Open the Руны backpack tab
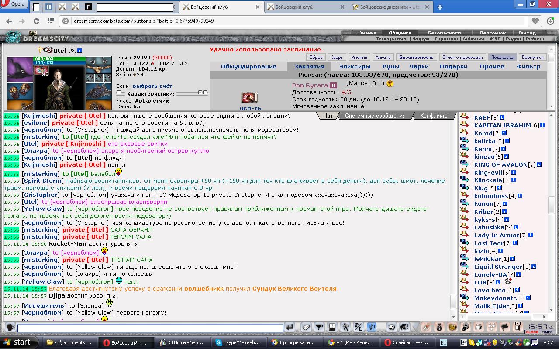This screenshot has height=349, width=559. pos(391,66)
